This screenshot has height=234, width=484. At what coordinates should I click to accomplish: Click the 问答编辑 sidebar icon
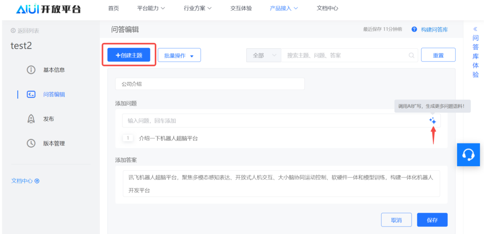pos(31,95)
